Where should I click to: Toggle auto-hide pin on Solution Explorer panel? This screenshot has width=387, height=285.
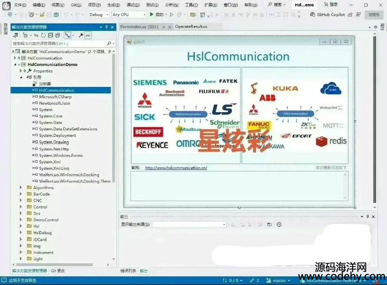click(107, 27)
